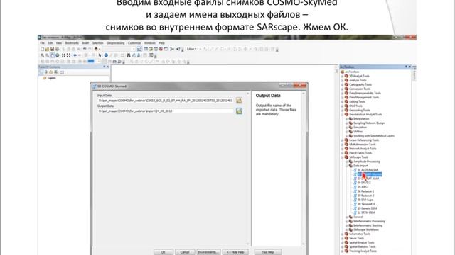Click the Fixed Zoom Out icon
Screen dimensions: 455x255
click(x=68, y=55)
